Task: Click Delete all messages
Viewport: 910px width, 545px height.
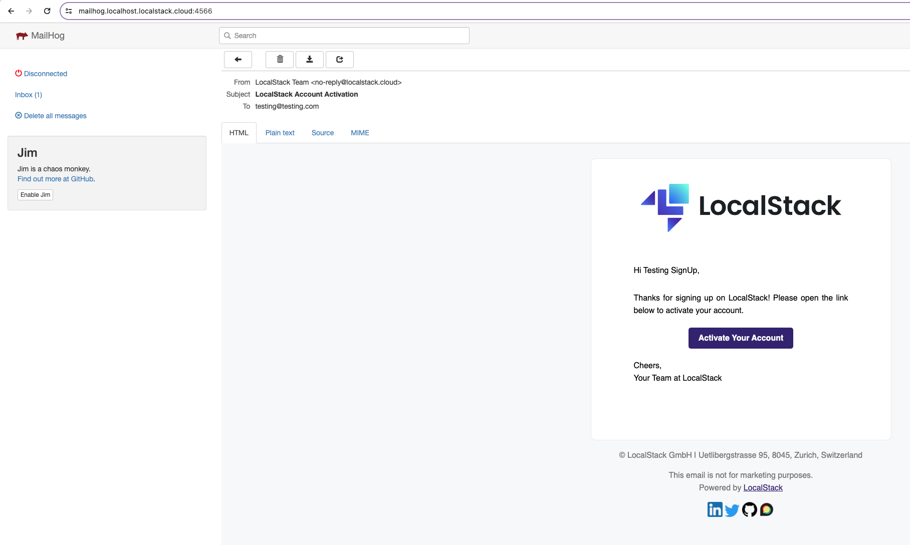Action: (50, 116)
